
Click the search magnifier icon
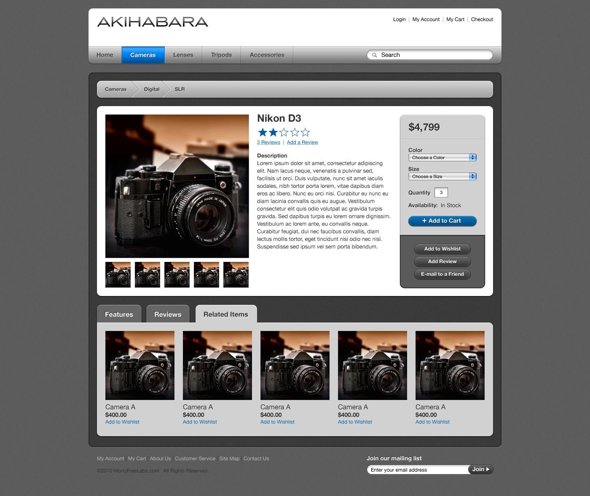pyautogui.click(x=374, y=55)
